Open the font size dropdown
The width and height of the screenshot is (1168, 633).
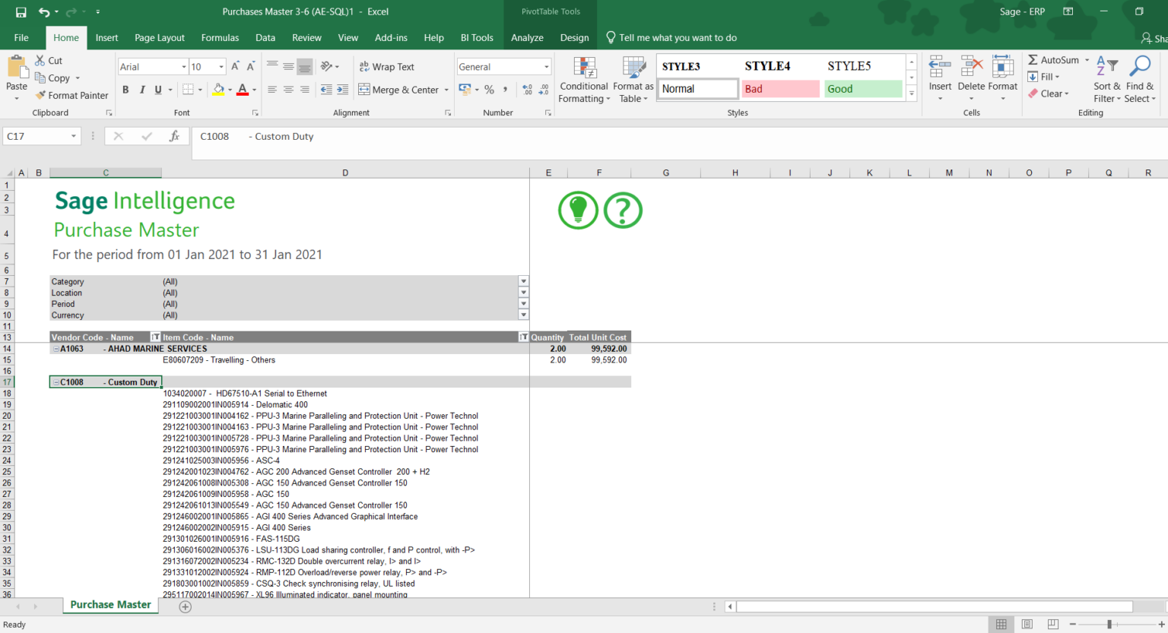tap(221, 66)
